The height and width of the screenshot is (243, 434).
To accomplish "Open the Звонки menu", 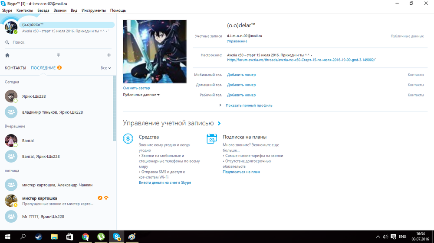I will click(x=60, y=10).
